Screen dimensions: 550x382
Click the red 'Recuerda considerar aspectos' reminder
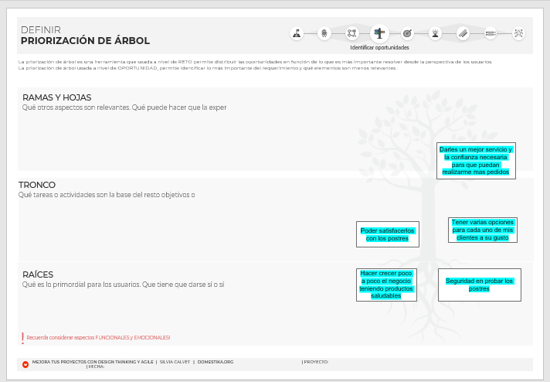tap(98, 338)
